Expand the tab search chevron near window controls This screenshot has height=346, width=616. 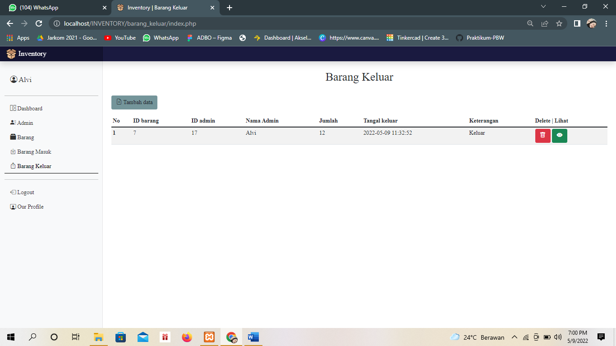click(x=543, y=7)
